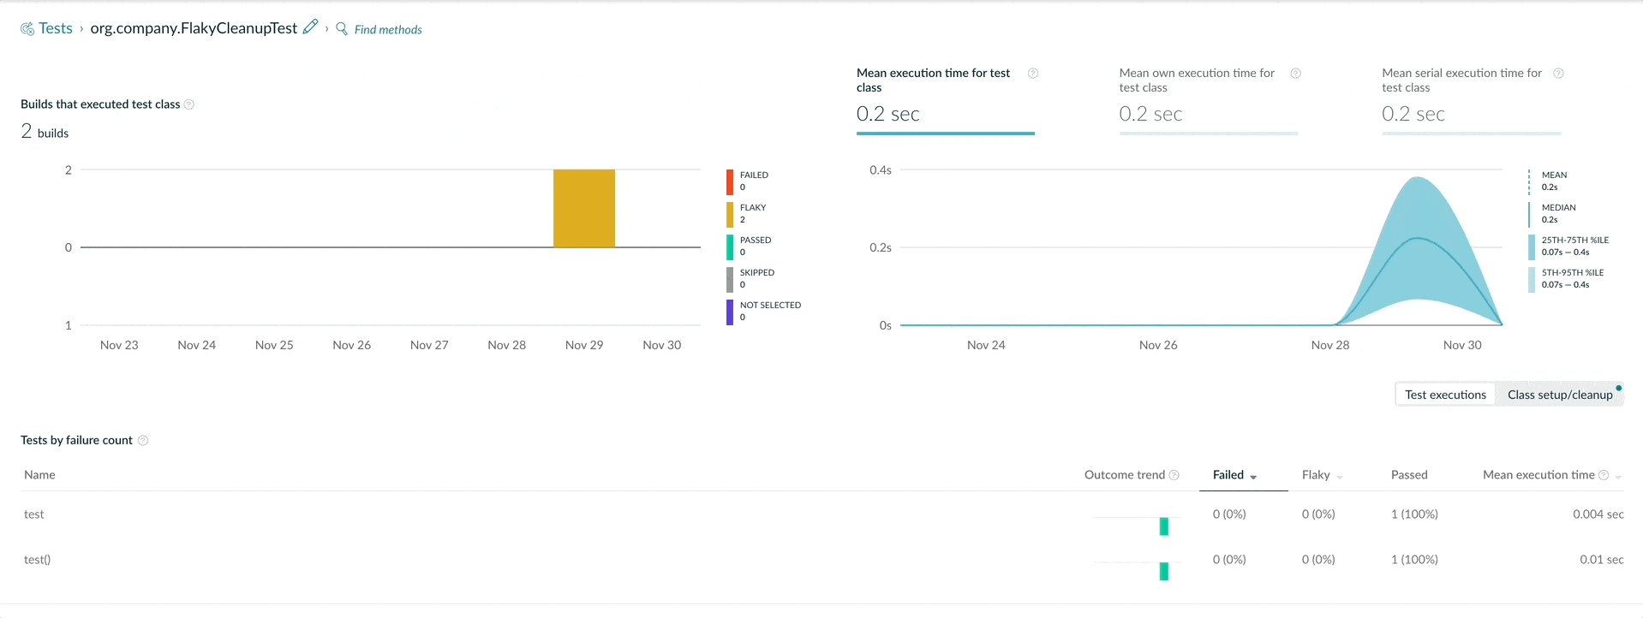Open help icon for Mean execution time for test class
Image resolution: width=1643 pixels, height=618 pixels.
click(1033, 74)
